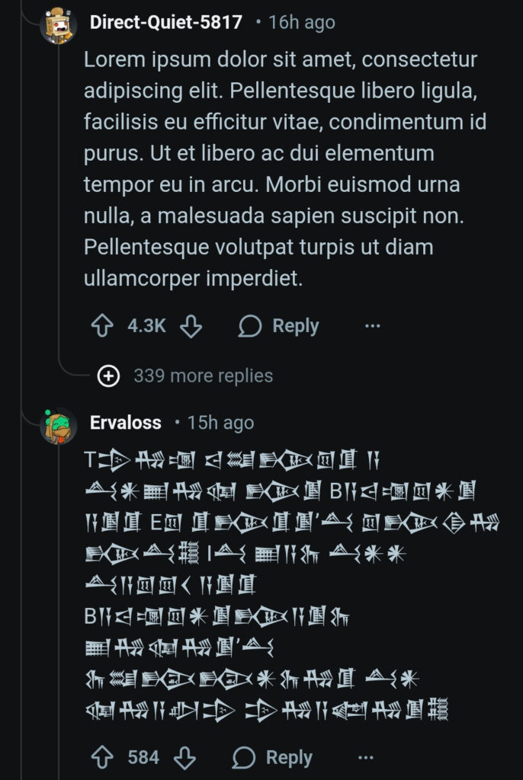
Task: Reply to the Ervaloss comment
Action: click(272, 757)
